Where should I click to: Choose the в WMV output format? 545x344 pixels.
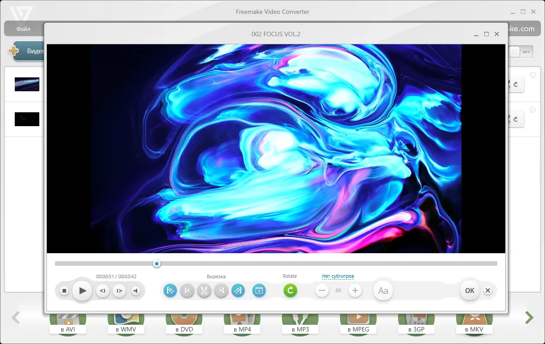click(126, 324)
